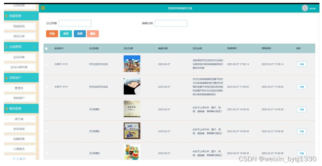Click the 操作 column header

click(x=298, y=49)
